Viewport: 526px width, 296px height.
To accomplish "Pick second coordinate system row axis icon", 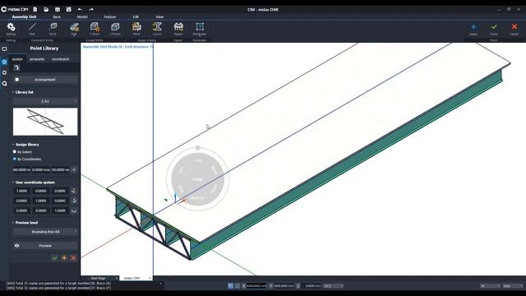I will (x=74, y=201).
